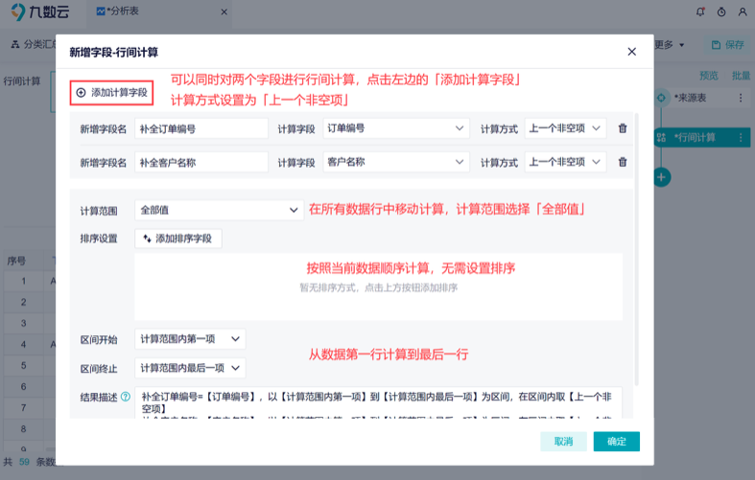Viewport: 755px width, 480px height.
Task: Click the 九数云 logo
Action: point(40,12)
